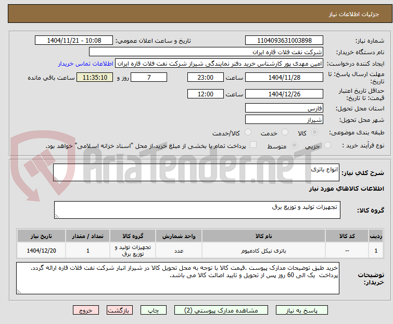Viewport: 393px width, 324px height.
Task: Select the متوسط purchase type radio
Action: pos(294,145)
